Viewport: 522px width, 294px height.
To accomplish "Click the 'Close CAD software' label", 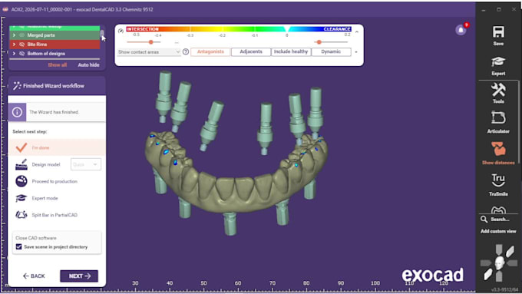I will coord(36,238).
